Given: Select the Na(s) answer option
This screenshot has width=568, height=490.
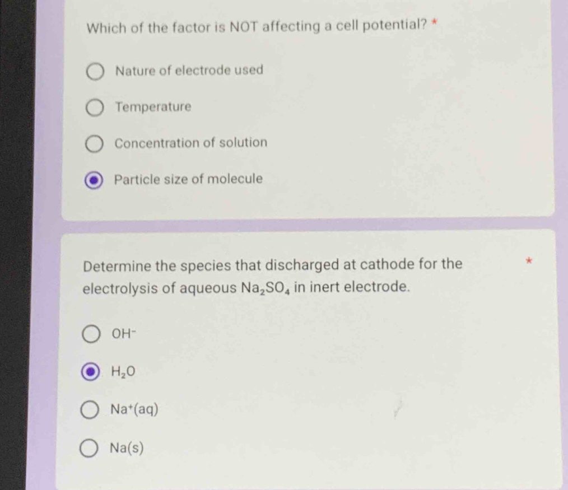Looking at the screenshot, I should pyautogui.click(x=90, y=448).
